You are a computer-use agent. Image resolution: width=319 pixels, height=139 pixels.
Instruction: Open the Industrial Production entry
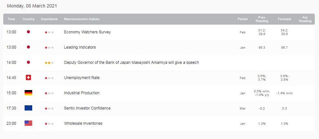pyautogui.click(x=81, y=93)
